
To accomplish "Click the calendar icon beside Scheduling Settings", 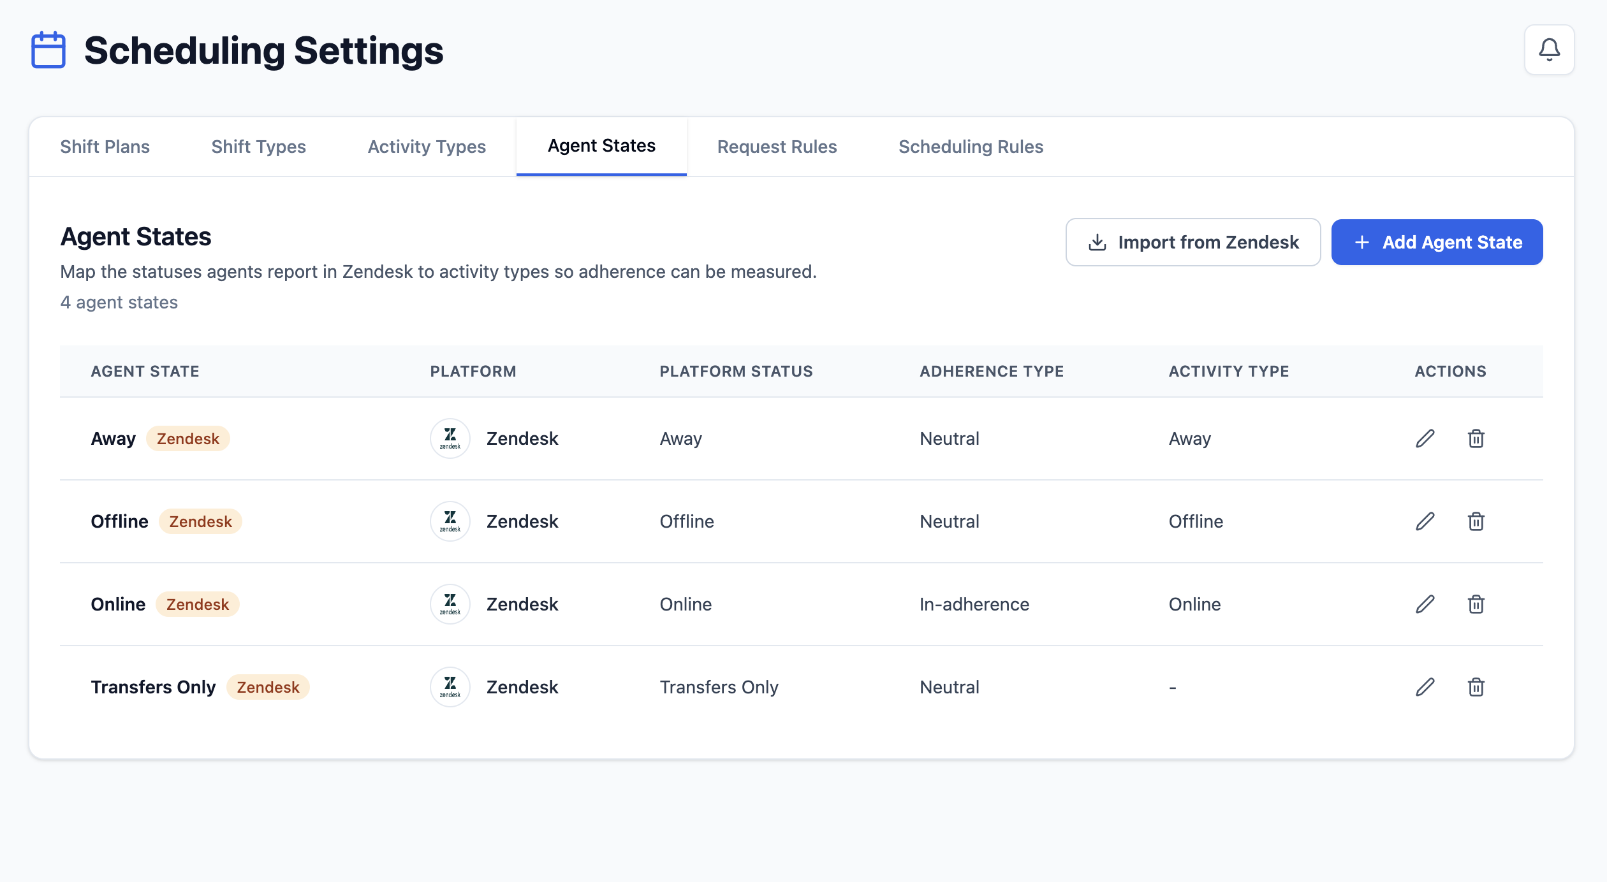I will tap(48, 50).
